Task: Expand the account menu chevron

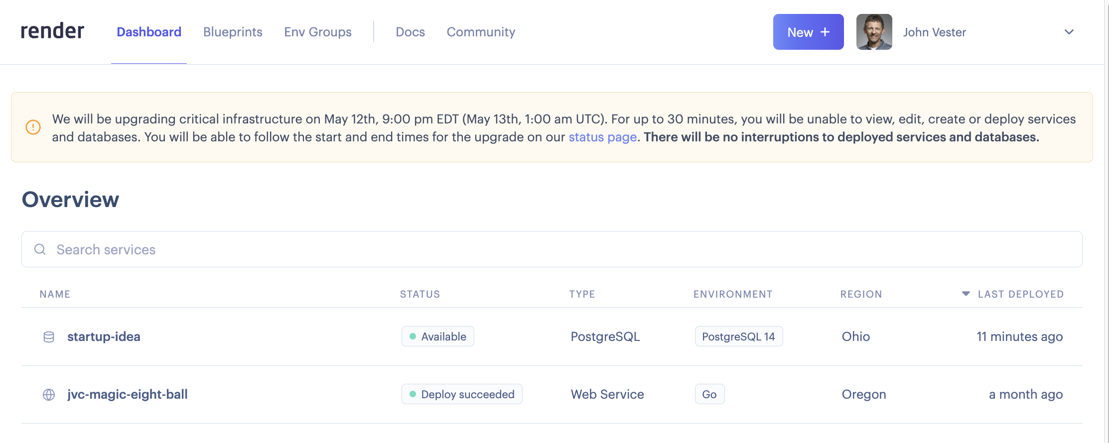Action: click(x=1069, y=32)
